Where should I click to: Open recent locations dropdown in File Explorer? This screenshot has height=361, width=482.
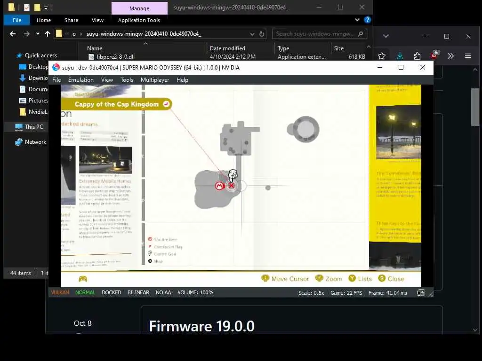tap(38, 34)
